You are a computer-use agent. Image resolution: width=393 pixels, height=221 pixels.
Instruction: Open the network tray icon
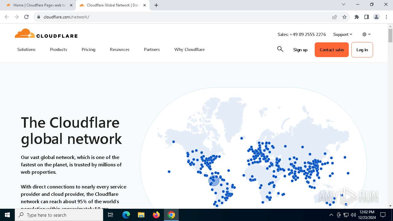pyautogui.click(x=346, y=215)
